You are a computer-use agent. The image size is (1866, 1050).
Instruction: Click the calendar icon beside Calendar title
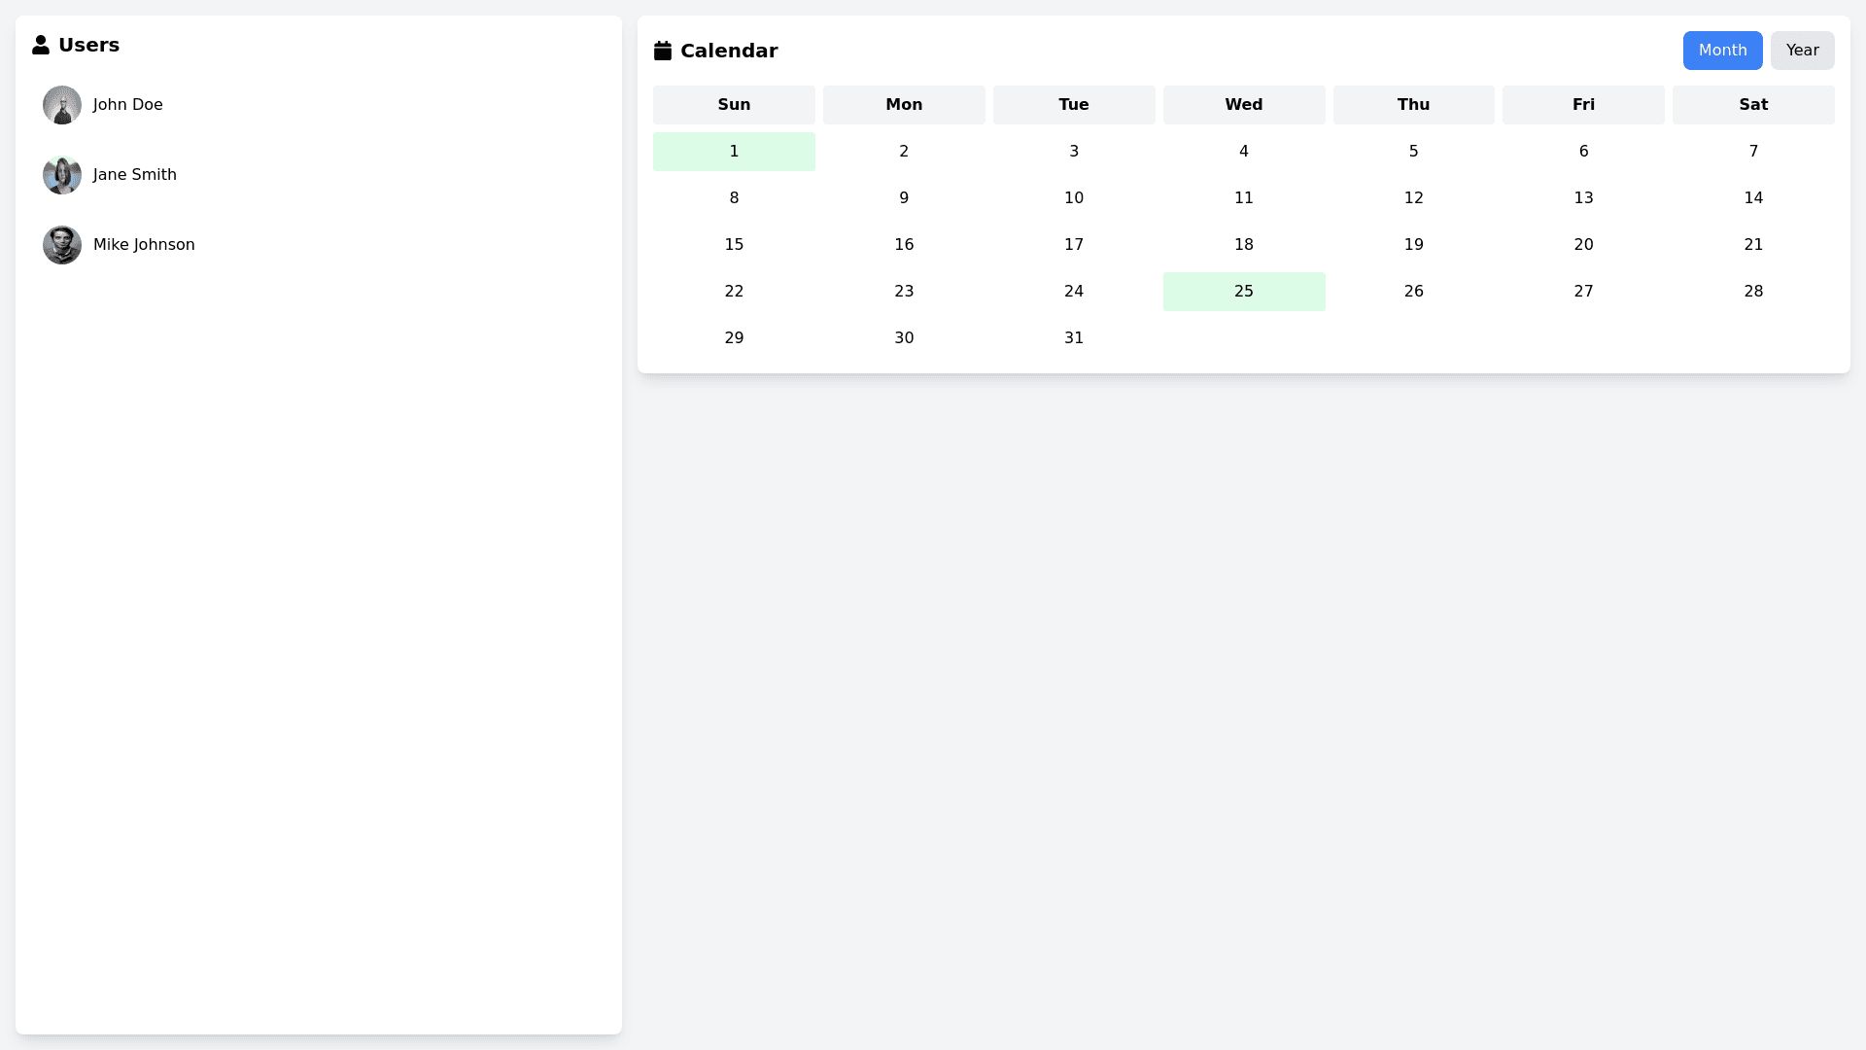(665, 50)
